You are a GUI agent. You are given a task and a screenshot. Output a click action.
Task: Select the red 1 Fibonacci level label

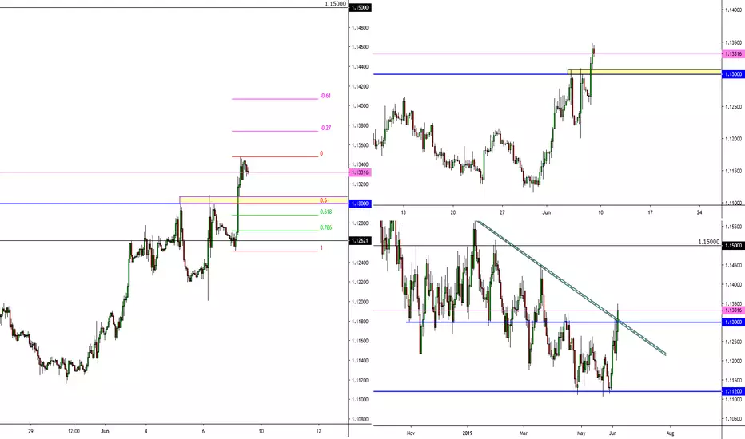pyautogui.click(x=321, y=248)
